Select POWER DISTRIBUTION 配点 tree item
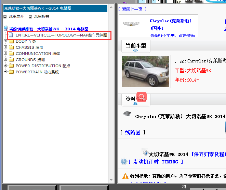This screenshot has height=190, width=226. coord(43,66)
